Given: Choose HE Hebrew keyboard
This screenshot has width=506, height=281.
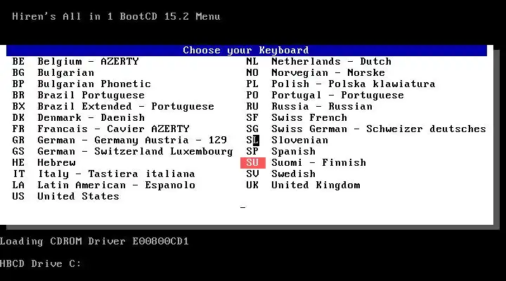Looking at the screenshot, I should coord(44,162).
